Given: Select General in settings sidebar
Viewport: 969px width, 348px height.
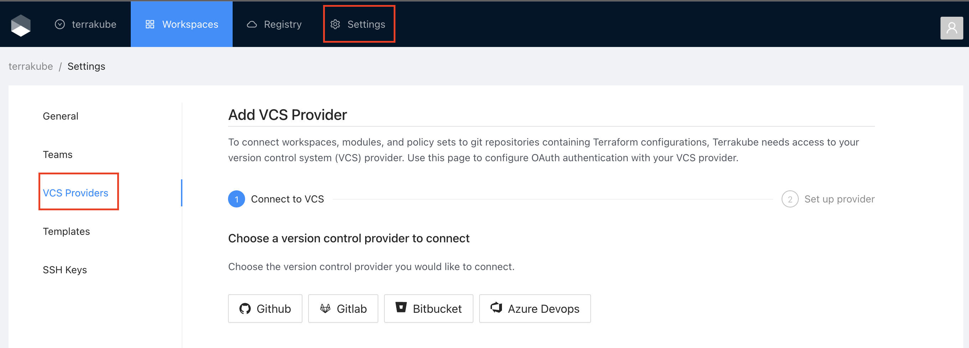Looking at the screenshot, I should point(61,116).
